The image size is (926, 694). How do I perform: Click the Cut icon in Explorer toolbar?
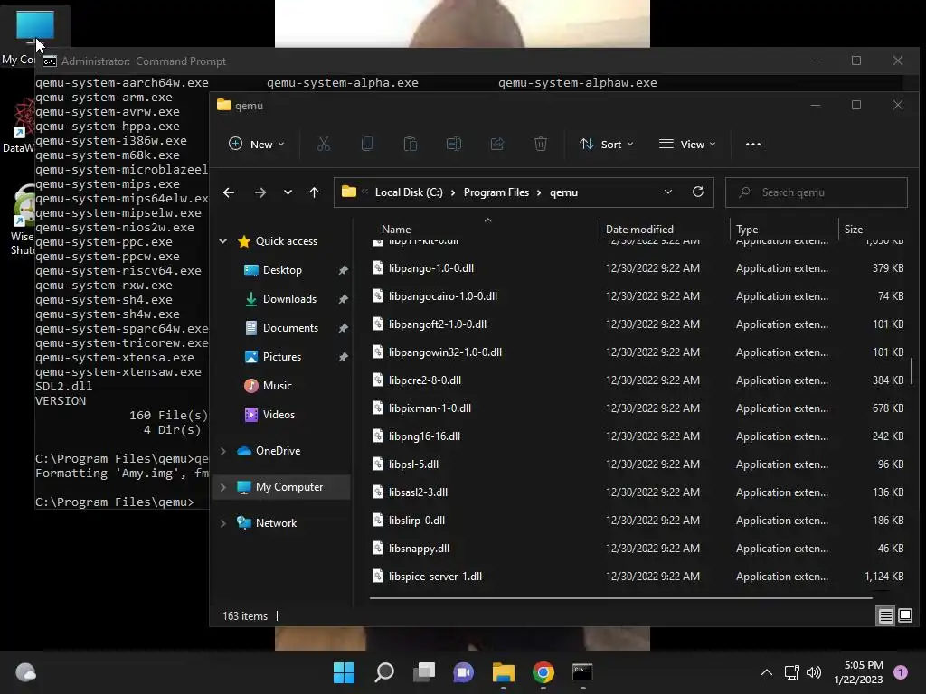(323, 144)
